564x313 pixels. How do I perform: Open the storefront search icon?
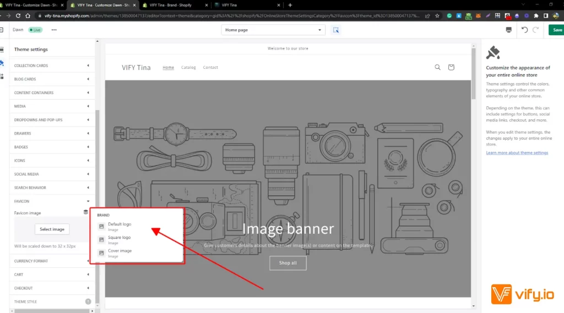pos(438,67)
